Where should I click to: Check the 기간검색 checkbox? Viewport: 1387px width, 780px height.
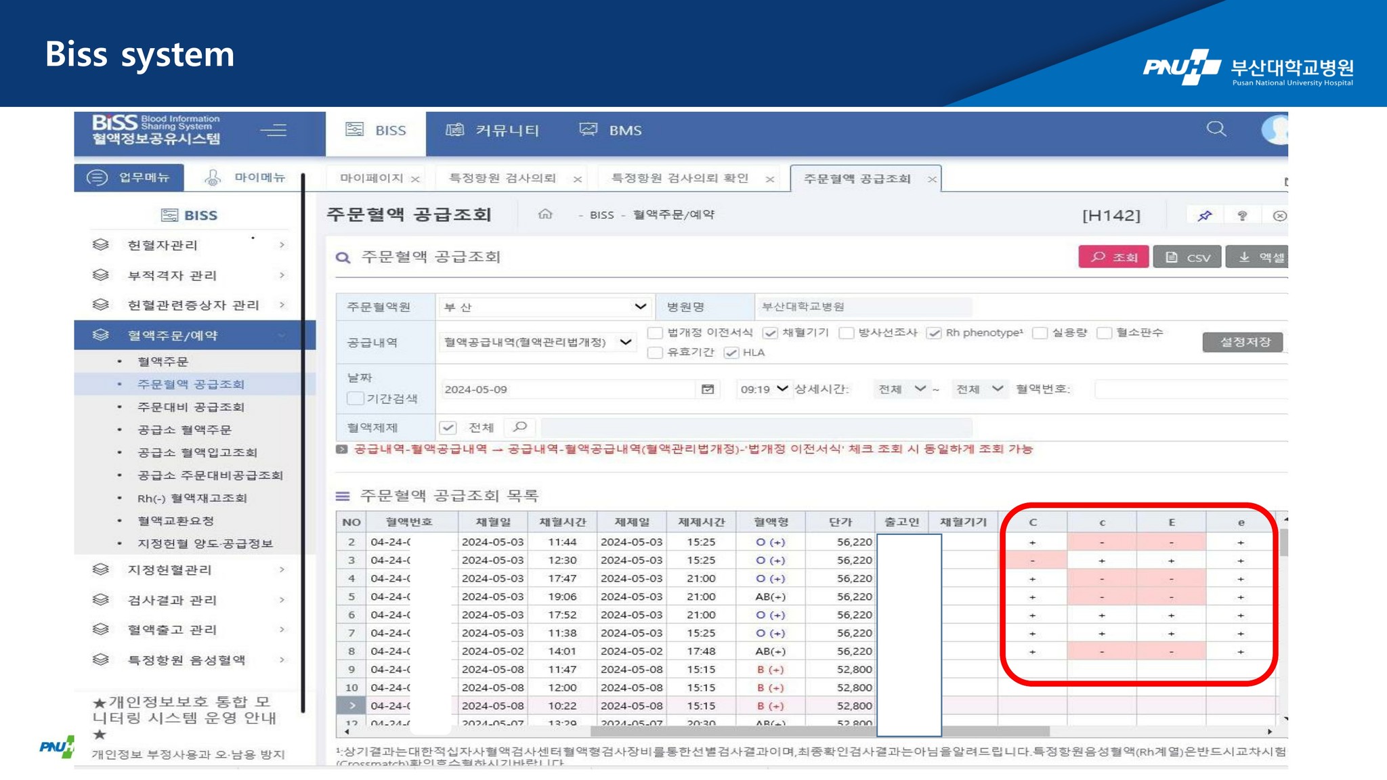[x=355, y=399]
